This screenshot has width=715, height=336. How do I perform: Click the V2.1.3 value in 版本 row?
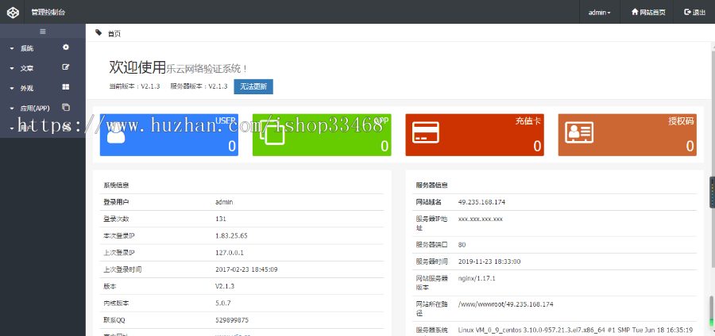point(224,286)
